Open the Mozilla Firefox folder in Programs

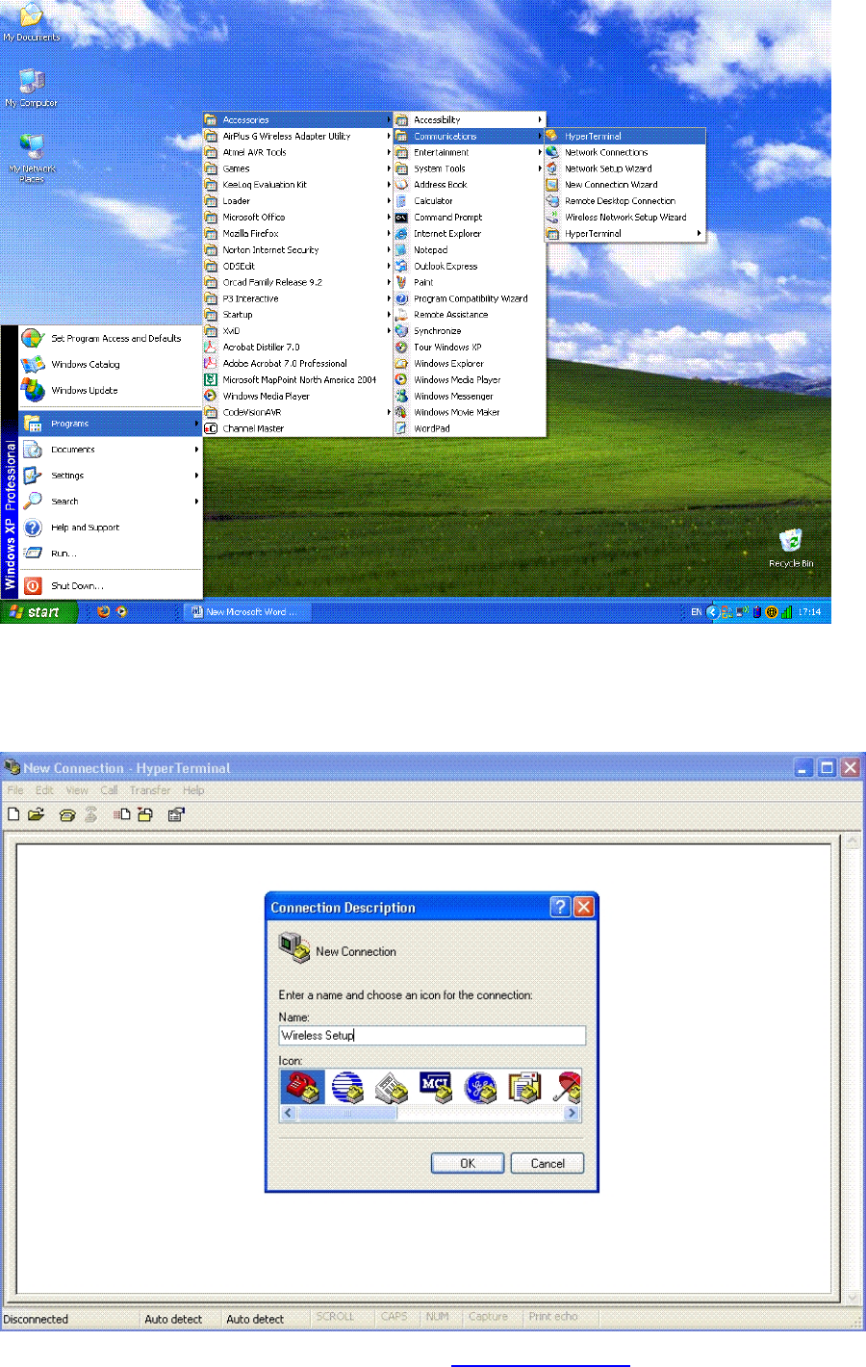297,234
